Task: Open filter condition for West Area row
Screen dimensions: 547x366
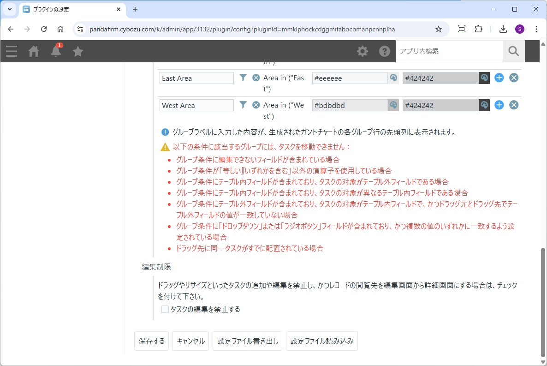Action: tap(243, 105)
